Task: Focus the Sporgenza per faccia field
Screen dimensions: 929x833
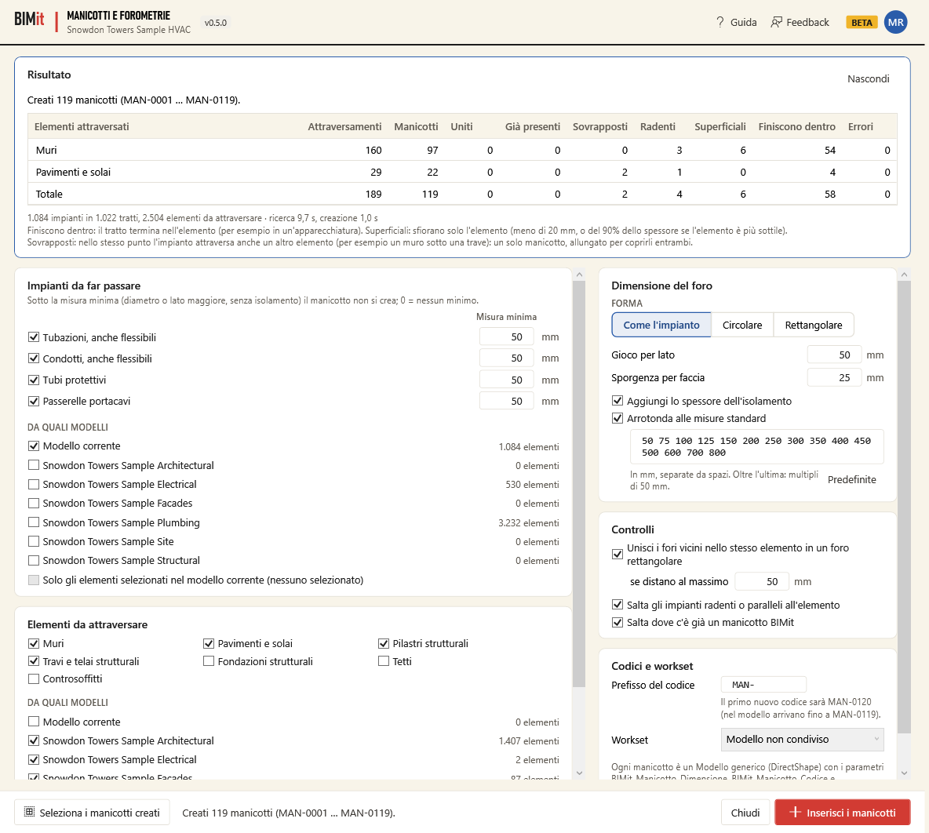Action: pyautogui.click(x=834, y=377)
